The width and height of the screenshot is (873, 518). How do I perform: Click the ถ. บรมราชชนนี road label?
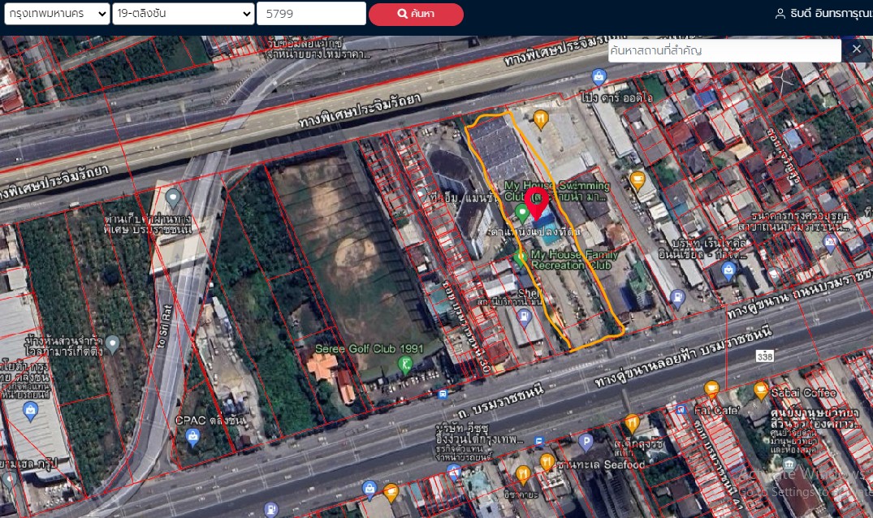tap(501, 402)
